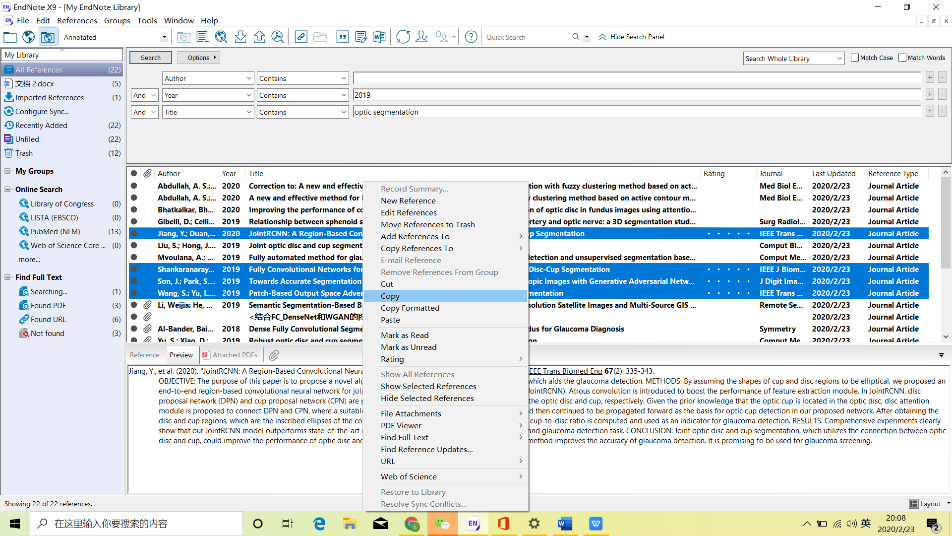
Task: Click the New Reference toolbar icon
Action: point(202,37)
